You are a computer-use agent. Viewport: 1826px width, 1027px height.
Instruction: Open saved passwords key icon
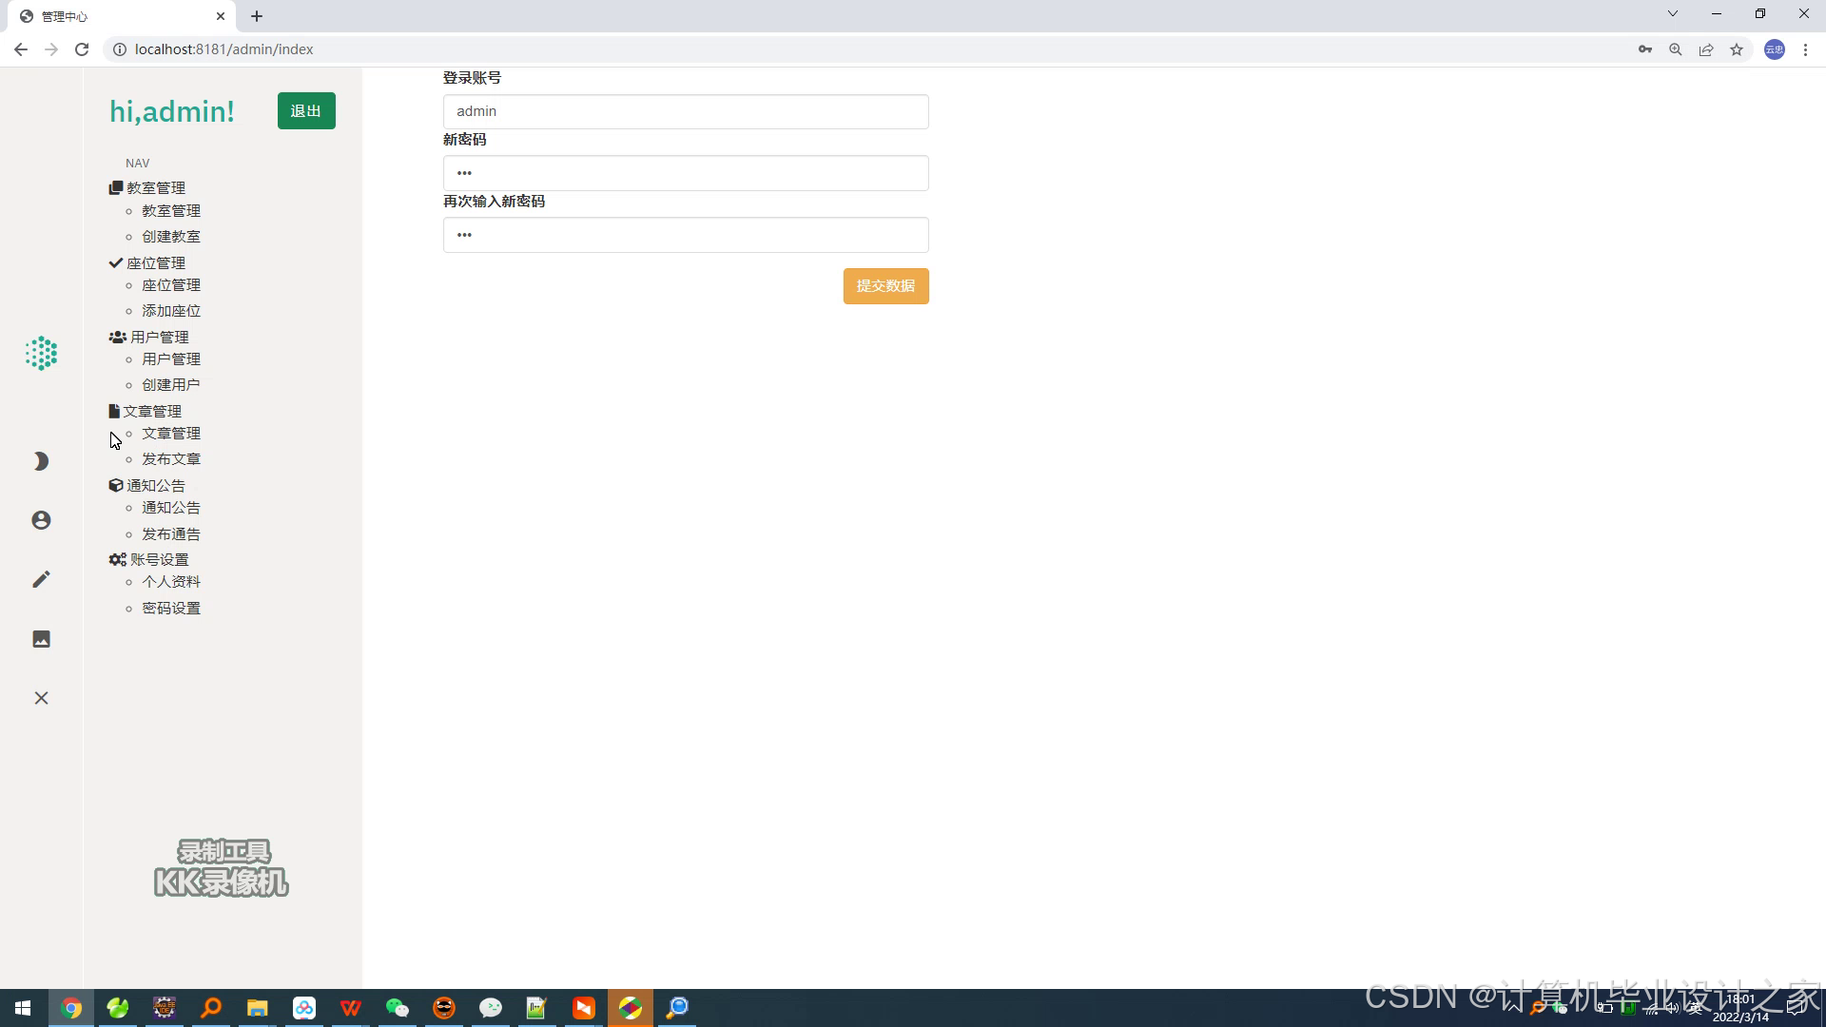1645,49
